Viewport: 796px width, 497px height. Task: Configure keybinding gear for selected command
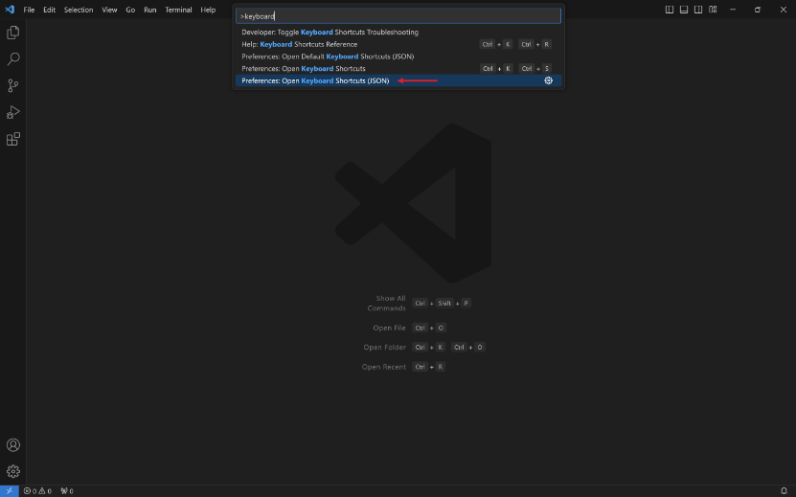[x=548, y=80]
